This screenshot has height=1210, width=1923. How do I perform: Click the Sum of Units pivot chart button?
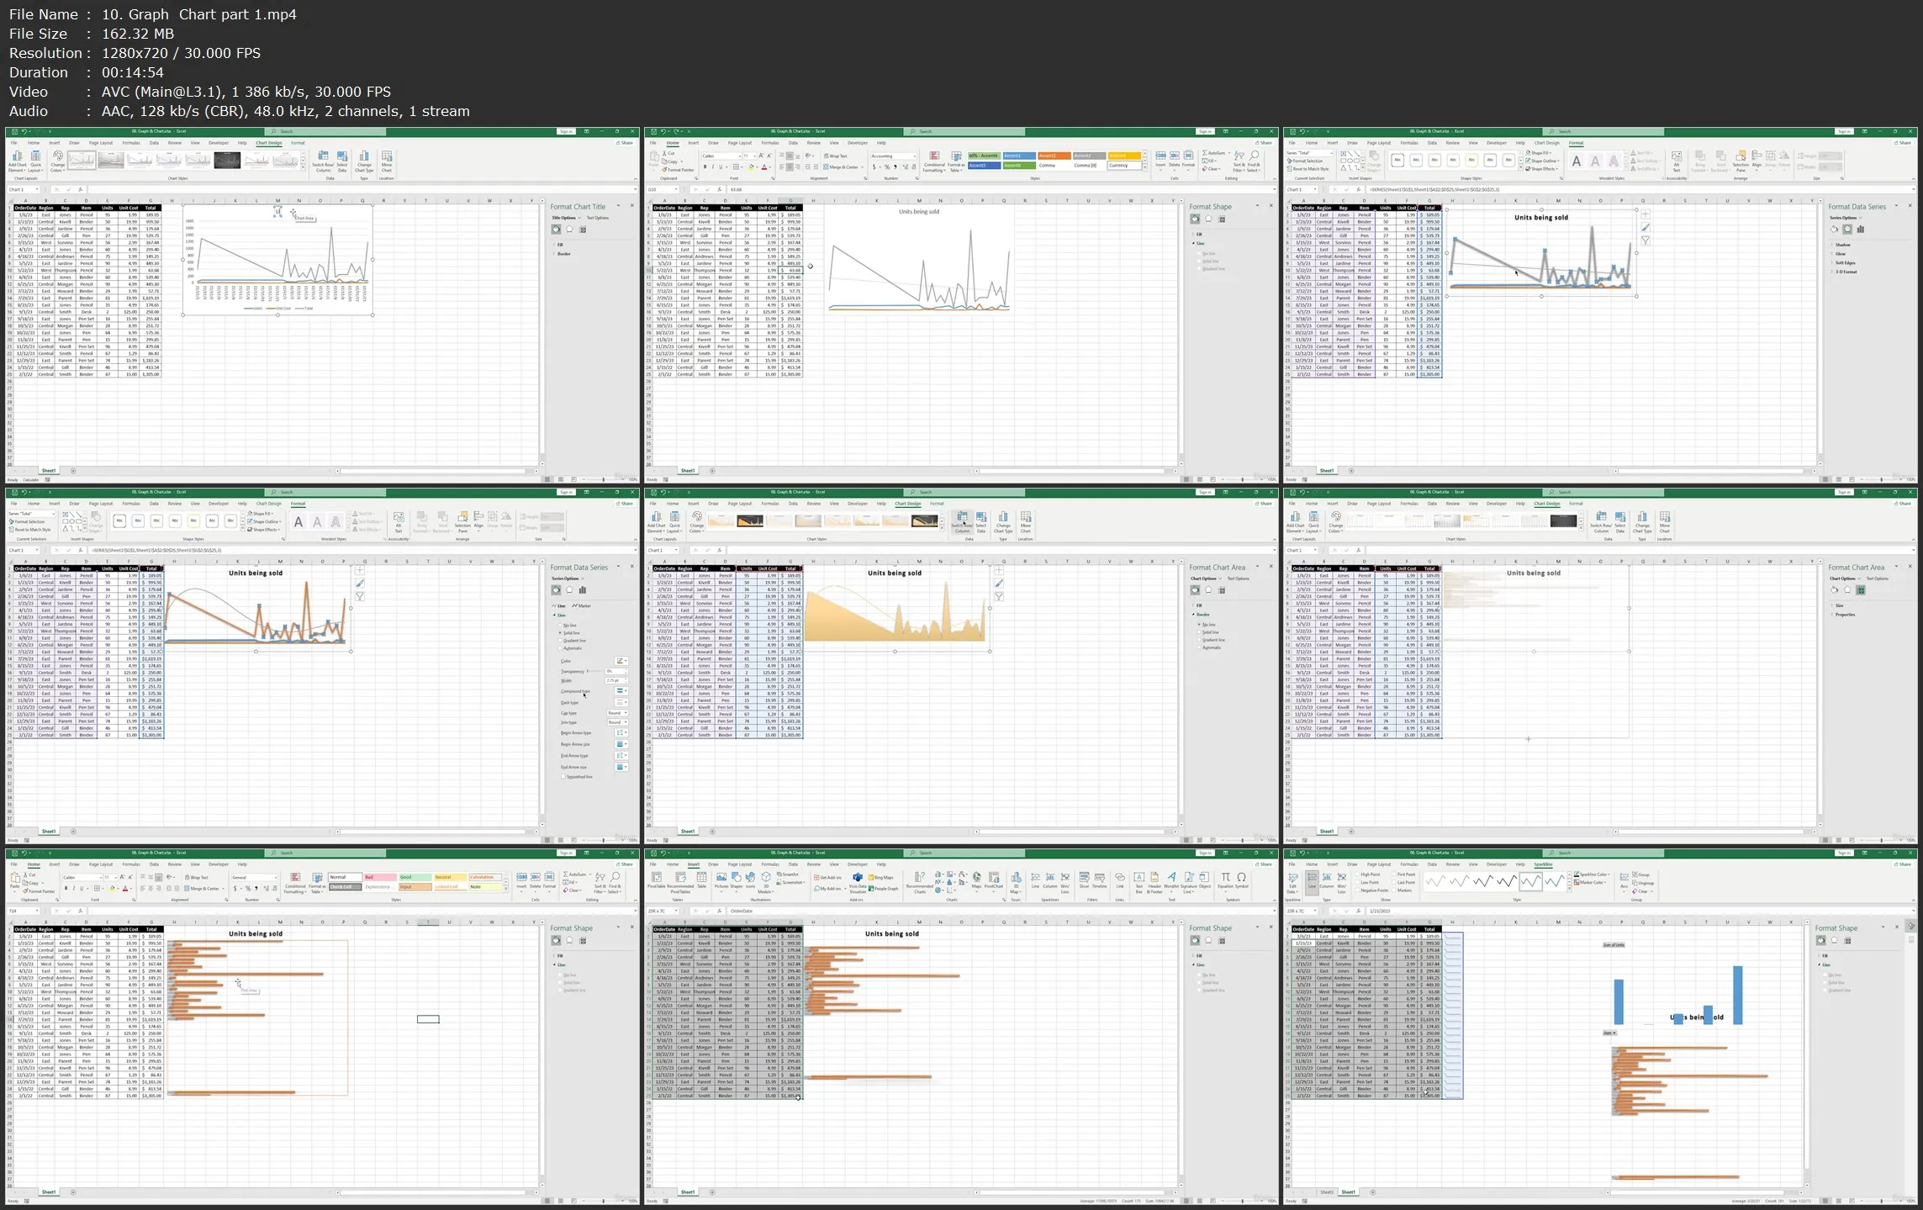pyautogui.click(x=1614, y=945)
